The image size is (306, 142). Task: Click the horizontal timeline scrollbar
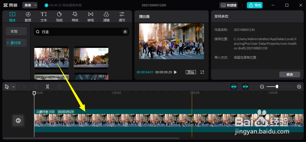[x=91, y=138]
